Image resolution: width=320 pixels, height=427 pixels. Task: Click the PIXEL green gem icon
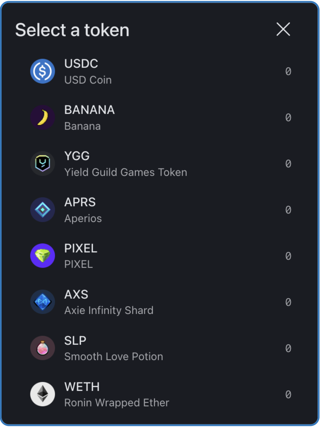point(43,256)
